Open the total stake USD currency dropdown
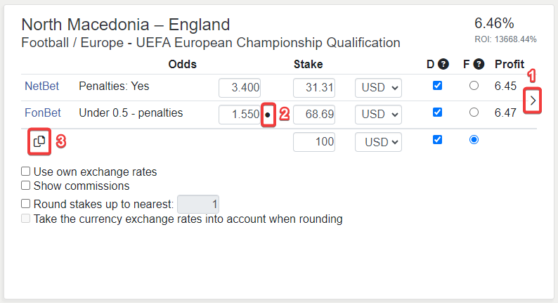The width and height of the screenshot is (558, 303). 378,142
